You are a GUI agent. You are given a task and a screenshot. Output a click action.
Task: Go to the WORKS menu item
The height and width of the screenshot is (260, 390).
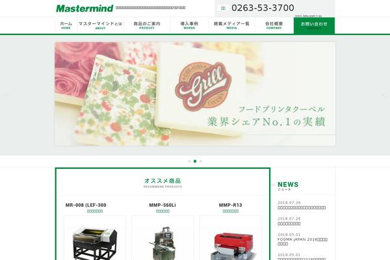coord(189,25)
